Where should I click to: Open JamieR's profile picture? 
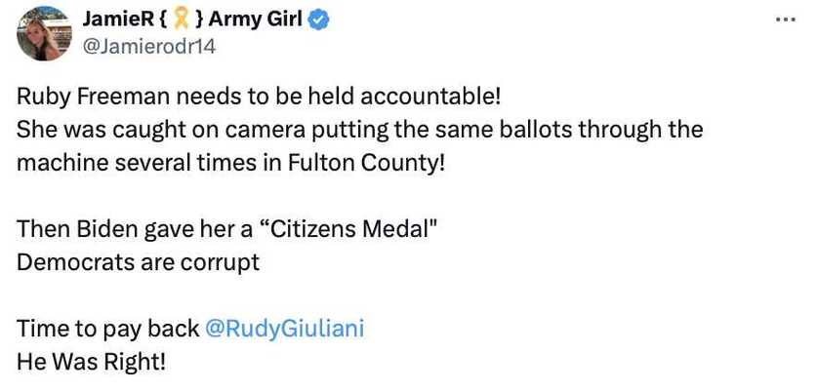[x=44, y=32]
